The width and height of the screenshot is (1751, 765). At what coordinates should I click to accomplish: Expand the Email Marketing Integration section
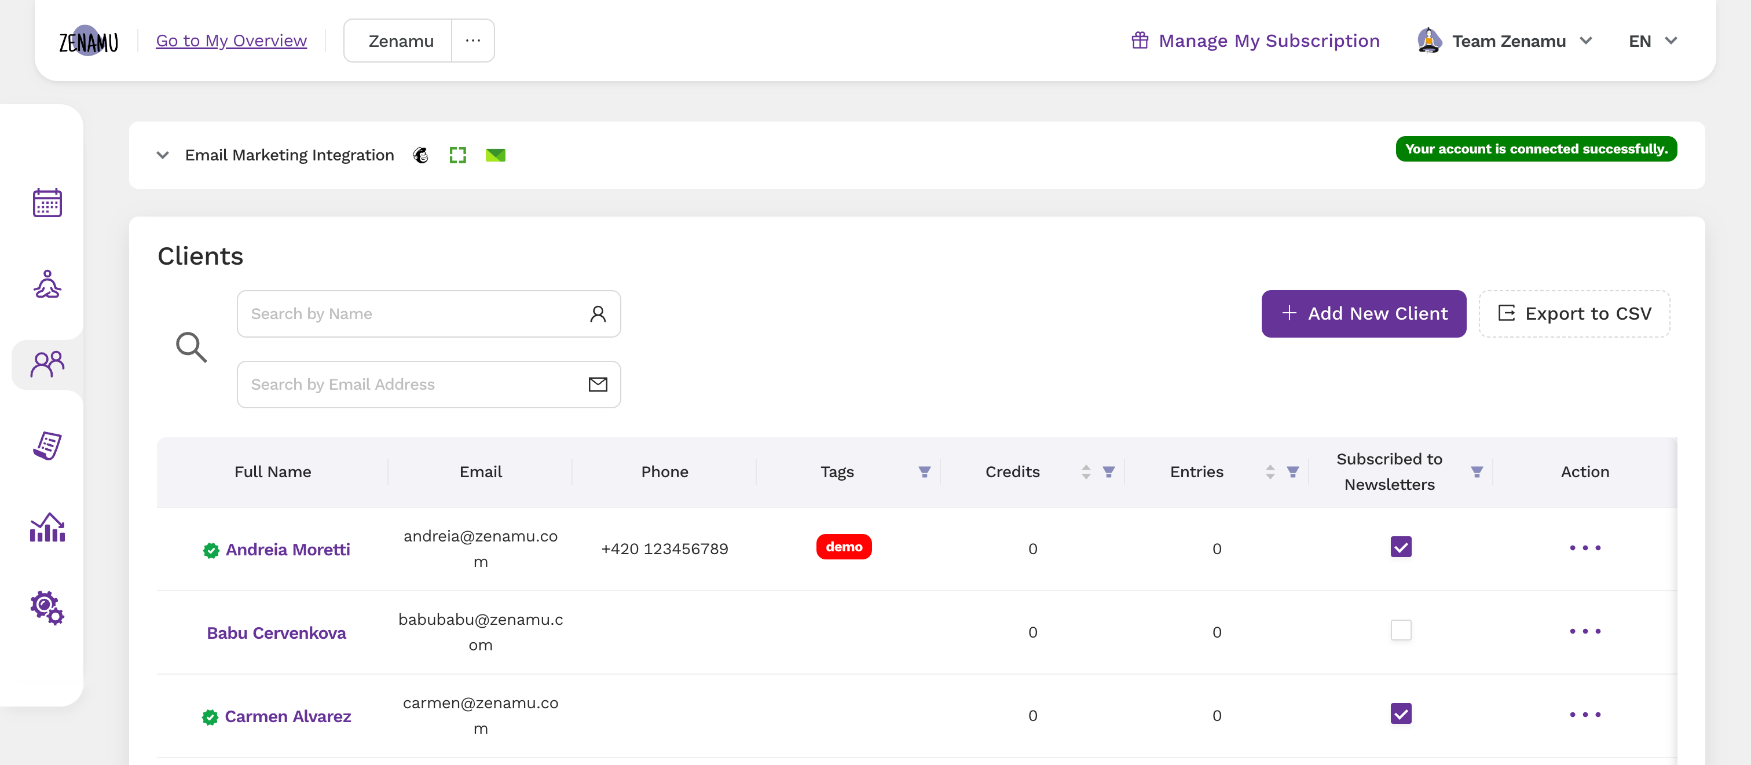162,155
